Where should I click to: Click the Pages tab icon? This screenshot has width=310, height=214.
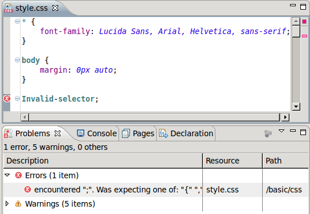126,133
